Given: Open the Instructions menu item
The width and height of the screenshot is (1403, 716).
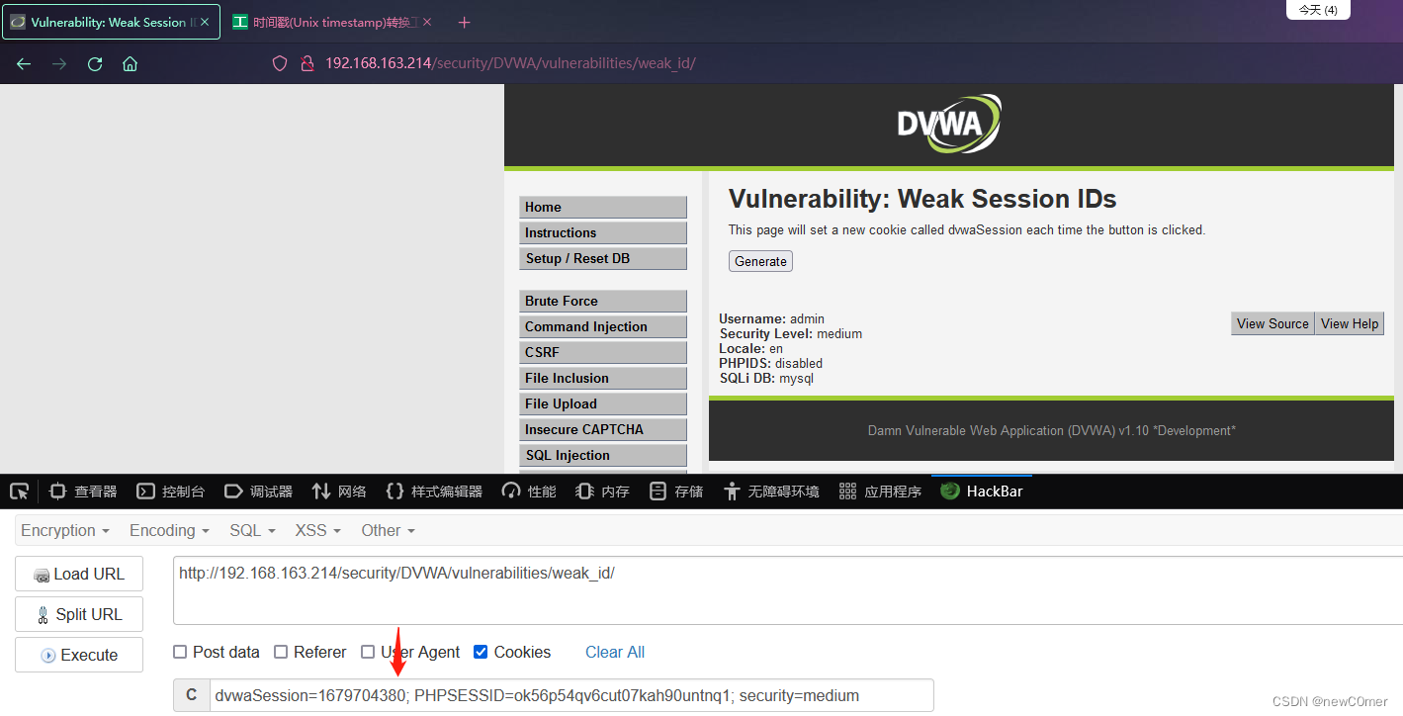Looking at the screenshot, I should 603,232.
